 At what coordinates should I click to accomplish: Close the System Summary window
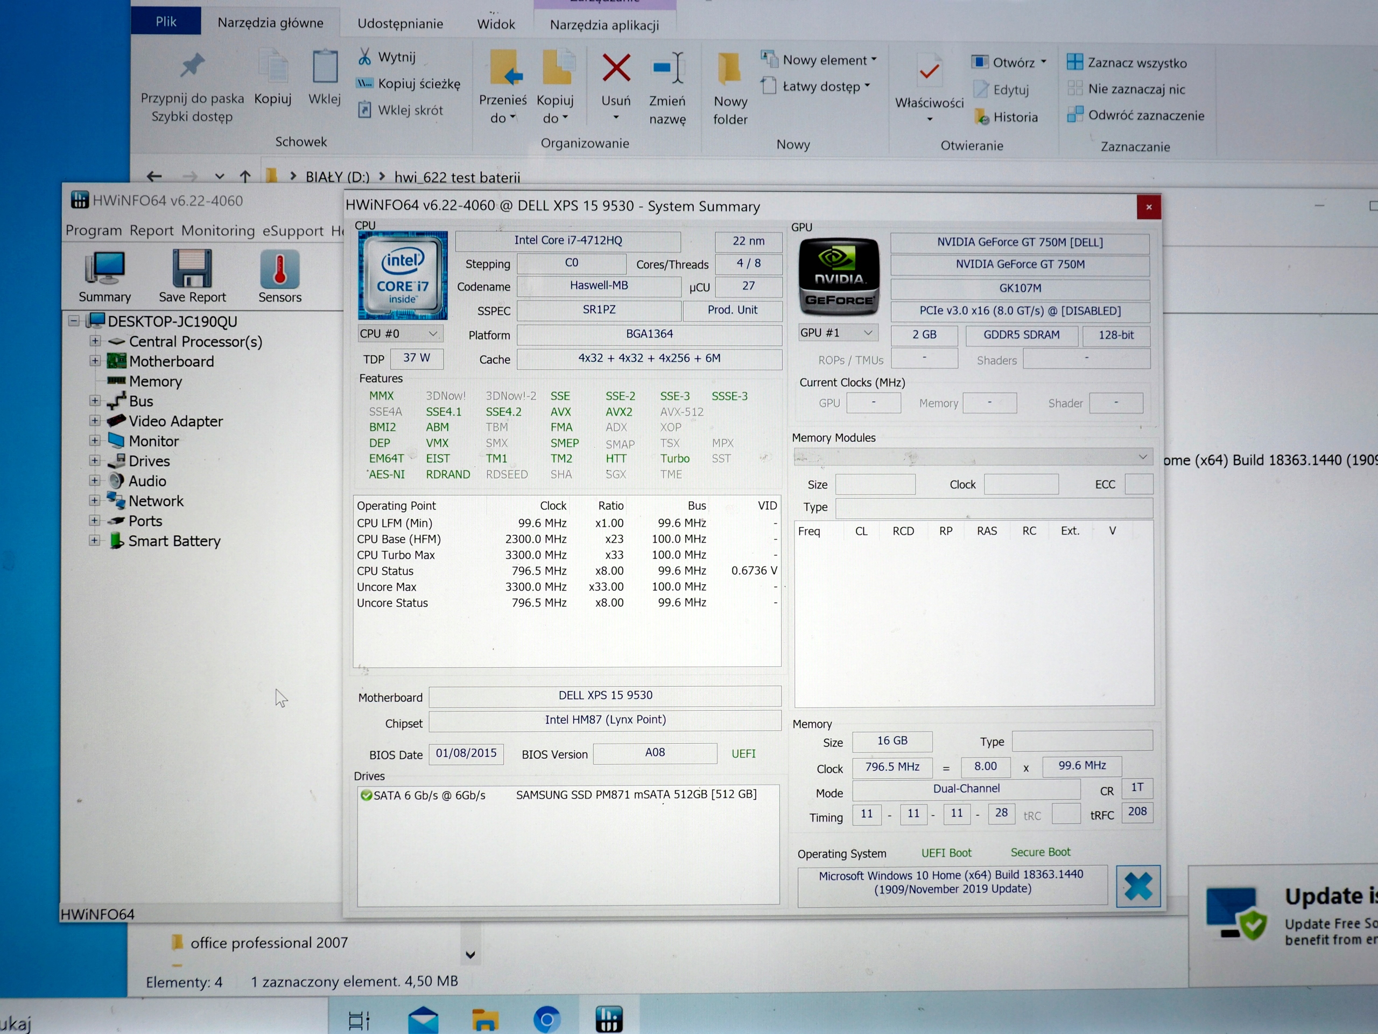(x=1149, y=207)
